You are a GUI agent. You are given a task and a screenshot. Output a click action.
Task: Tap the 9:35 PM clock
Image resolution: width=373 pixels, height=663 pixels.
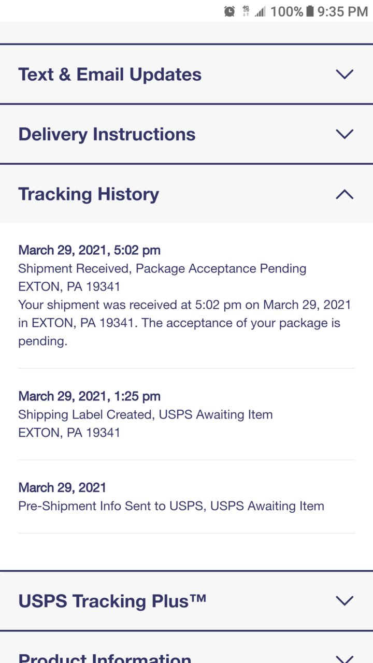tap(342, 11)
